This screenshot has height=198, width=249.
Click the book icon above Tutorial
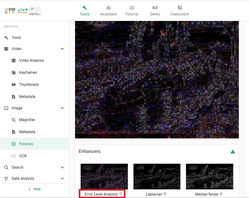(x=132, y=8)
